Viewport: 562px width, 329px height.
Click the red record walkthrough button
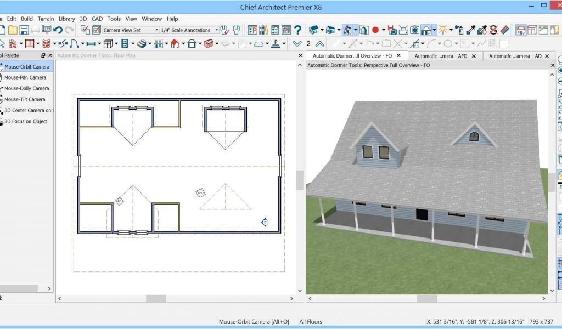click(375, 30)
